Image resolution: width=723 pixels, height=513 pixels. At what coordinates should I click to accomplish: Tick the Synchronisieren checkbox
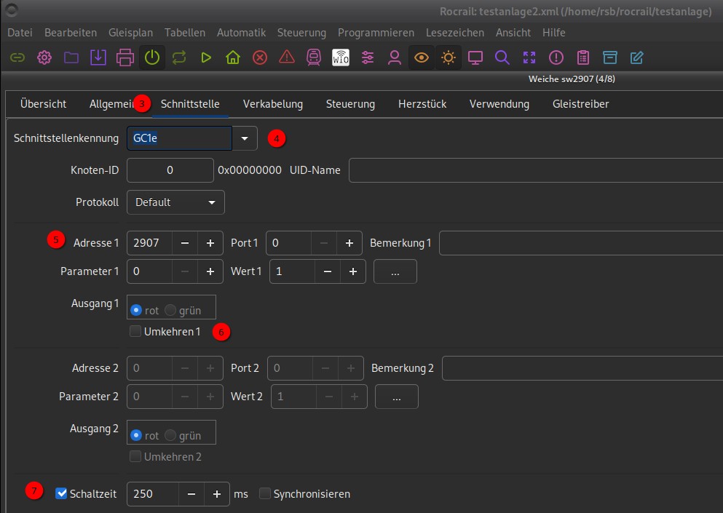pyautogui.click(x=265, y=494)
